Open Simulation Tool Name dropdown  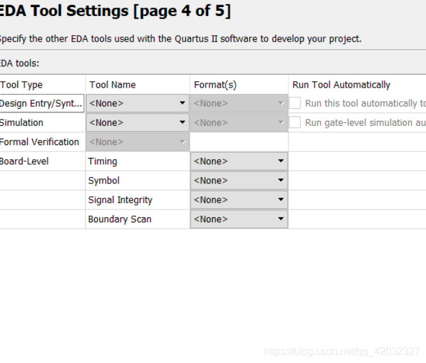(x=138, y=123)
